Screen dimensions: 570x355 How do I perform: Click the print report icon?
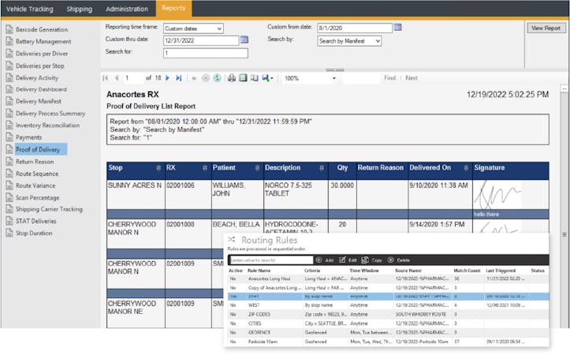click(x=232, y=78)
